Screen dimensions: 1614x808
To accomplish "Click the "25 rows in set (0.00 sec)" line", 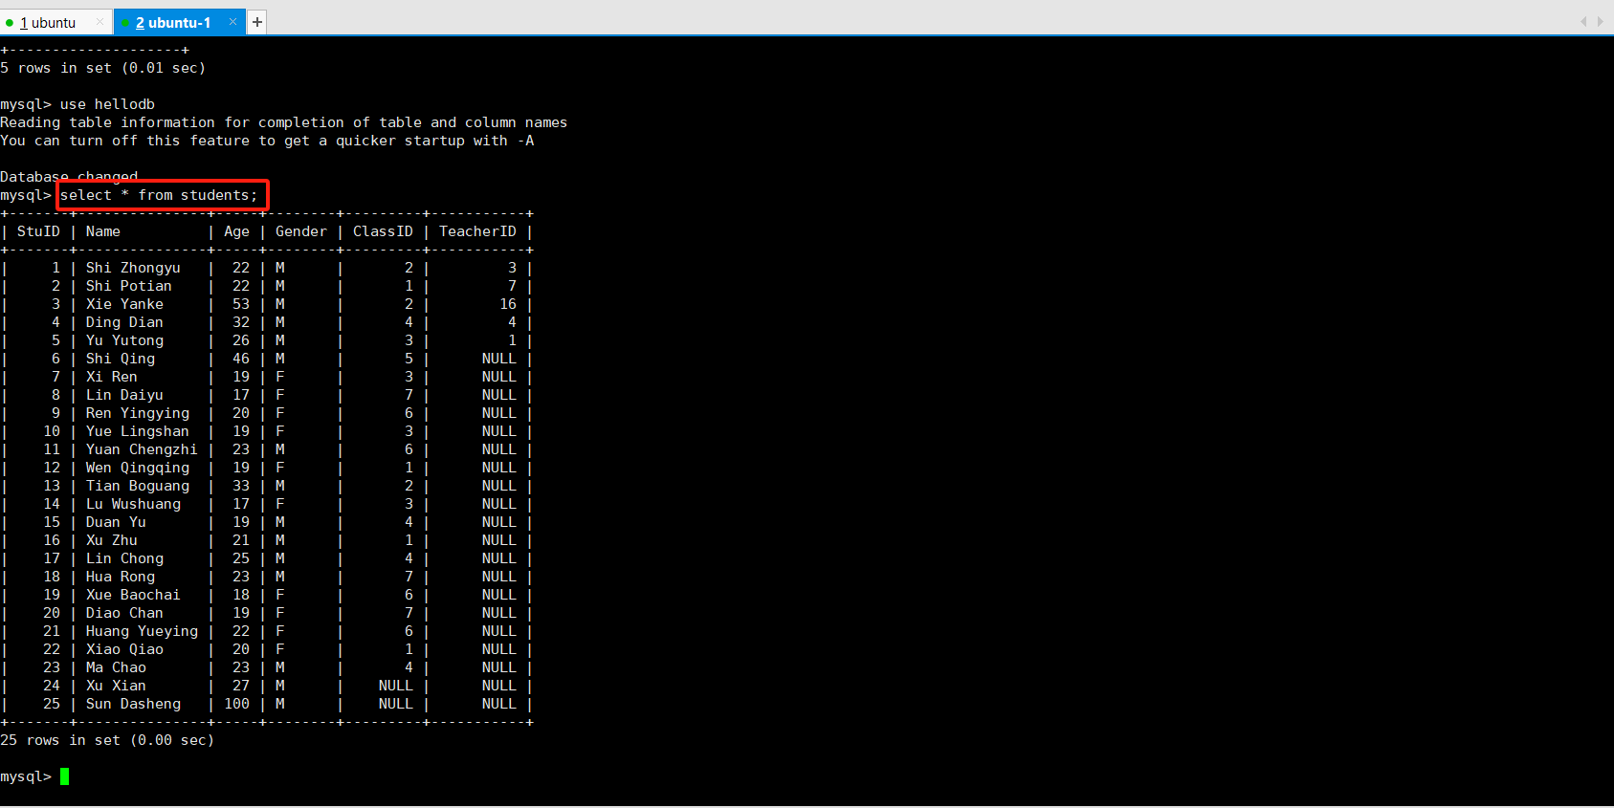I will tap(107, 740).
